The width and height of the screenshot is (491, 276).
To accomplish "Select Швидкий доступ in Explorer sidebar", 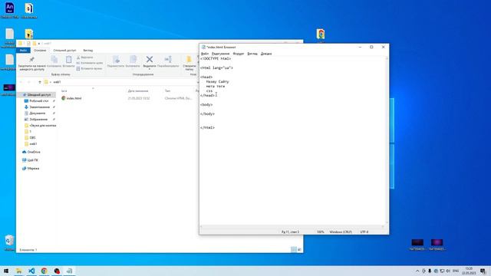I will click(x=39, y=94).
